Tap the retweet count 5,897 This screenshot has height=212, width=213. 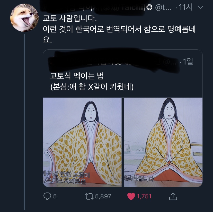(103, 197)
